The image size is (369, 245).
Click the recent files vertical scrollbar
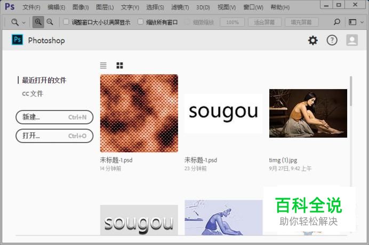pos(351,91)
